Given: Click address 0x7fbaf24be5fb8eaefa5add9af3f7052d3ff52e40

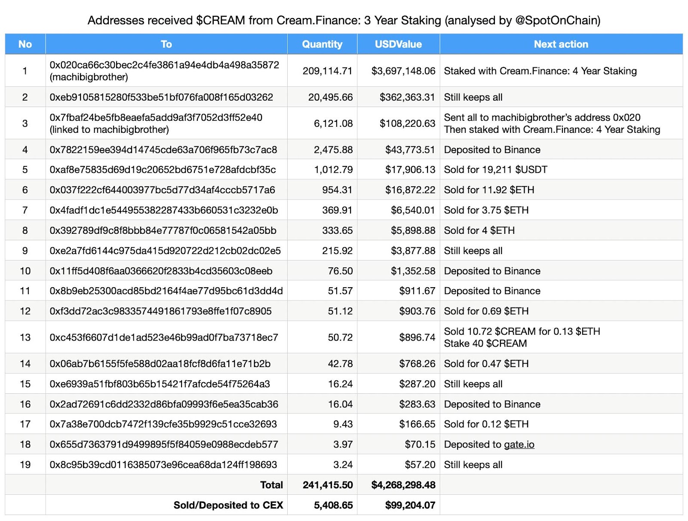Looking at the screenshot, I should 156,117.
